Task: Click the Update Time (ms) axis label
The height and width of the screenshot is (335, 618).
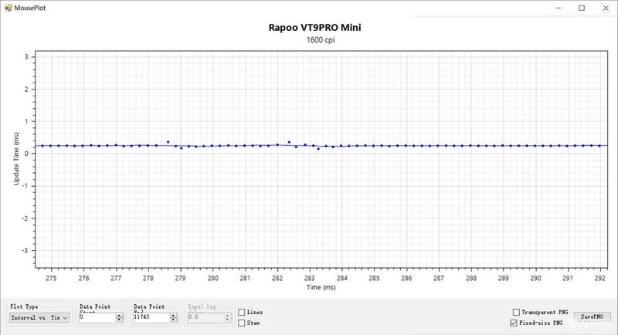Action: pos(16,159)
